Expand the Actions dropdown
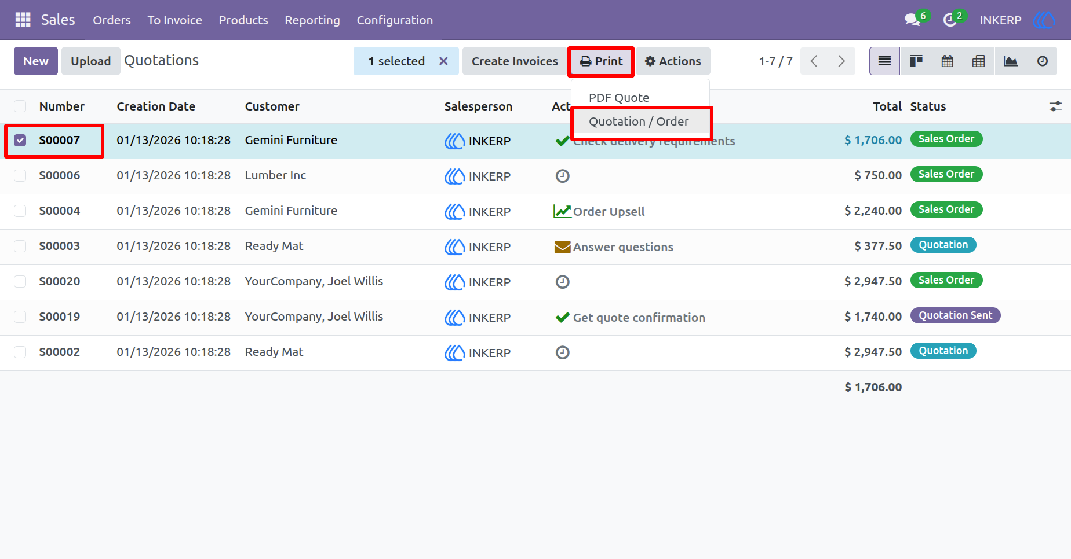 673,61
